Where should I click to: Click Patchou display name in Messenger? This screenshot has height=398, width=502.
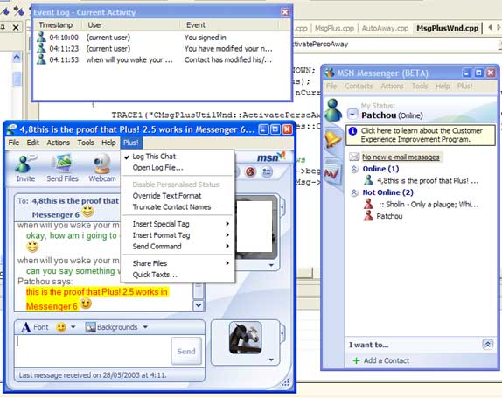pos(379,115)
